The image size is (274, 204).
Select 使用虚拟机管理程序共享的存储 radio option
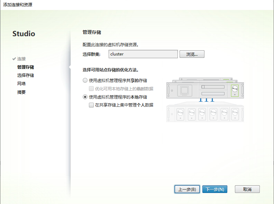click(x=85, y=81)
